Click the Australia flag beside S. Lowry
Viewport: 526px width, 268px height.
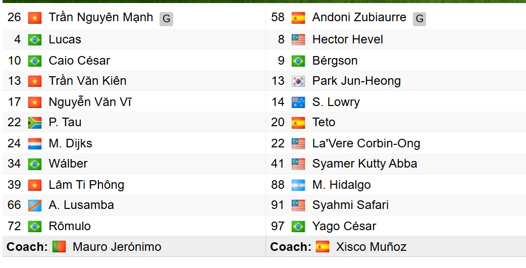298,102
